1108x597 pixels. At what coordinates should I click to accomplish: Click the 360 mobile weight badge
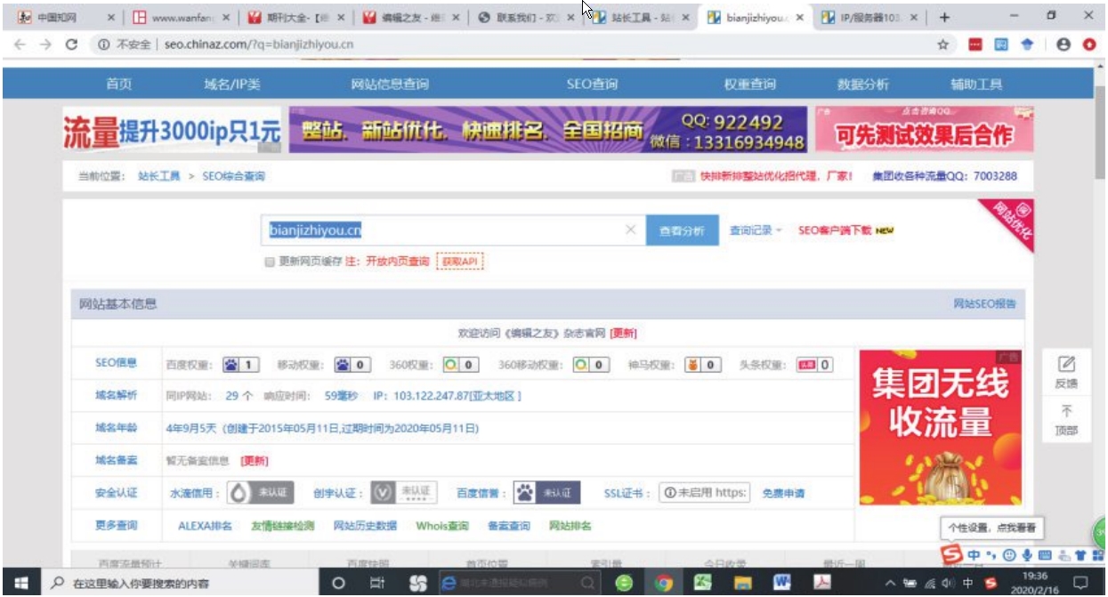coord(591,365)
